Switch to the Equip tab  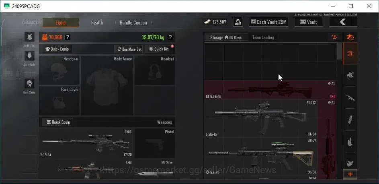(x=60, y=23)
